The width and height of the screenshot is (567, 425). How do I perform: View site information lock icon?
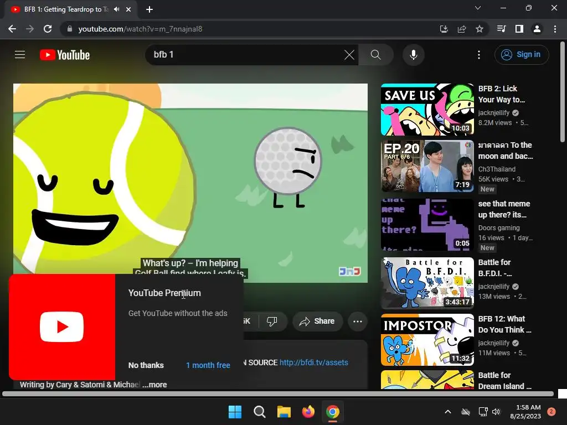click(x=69, y=29)
